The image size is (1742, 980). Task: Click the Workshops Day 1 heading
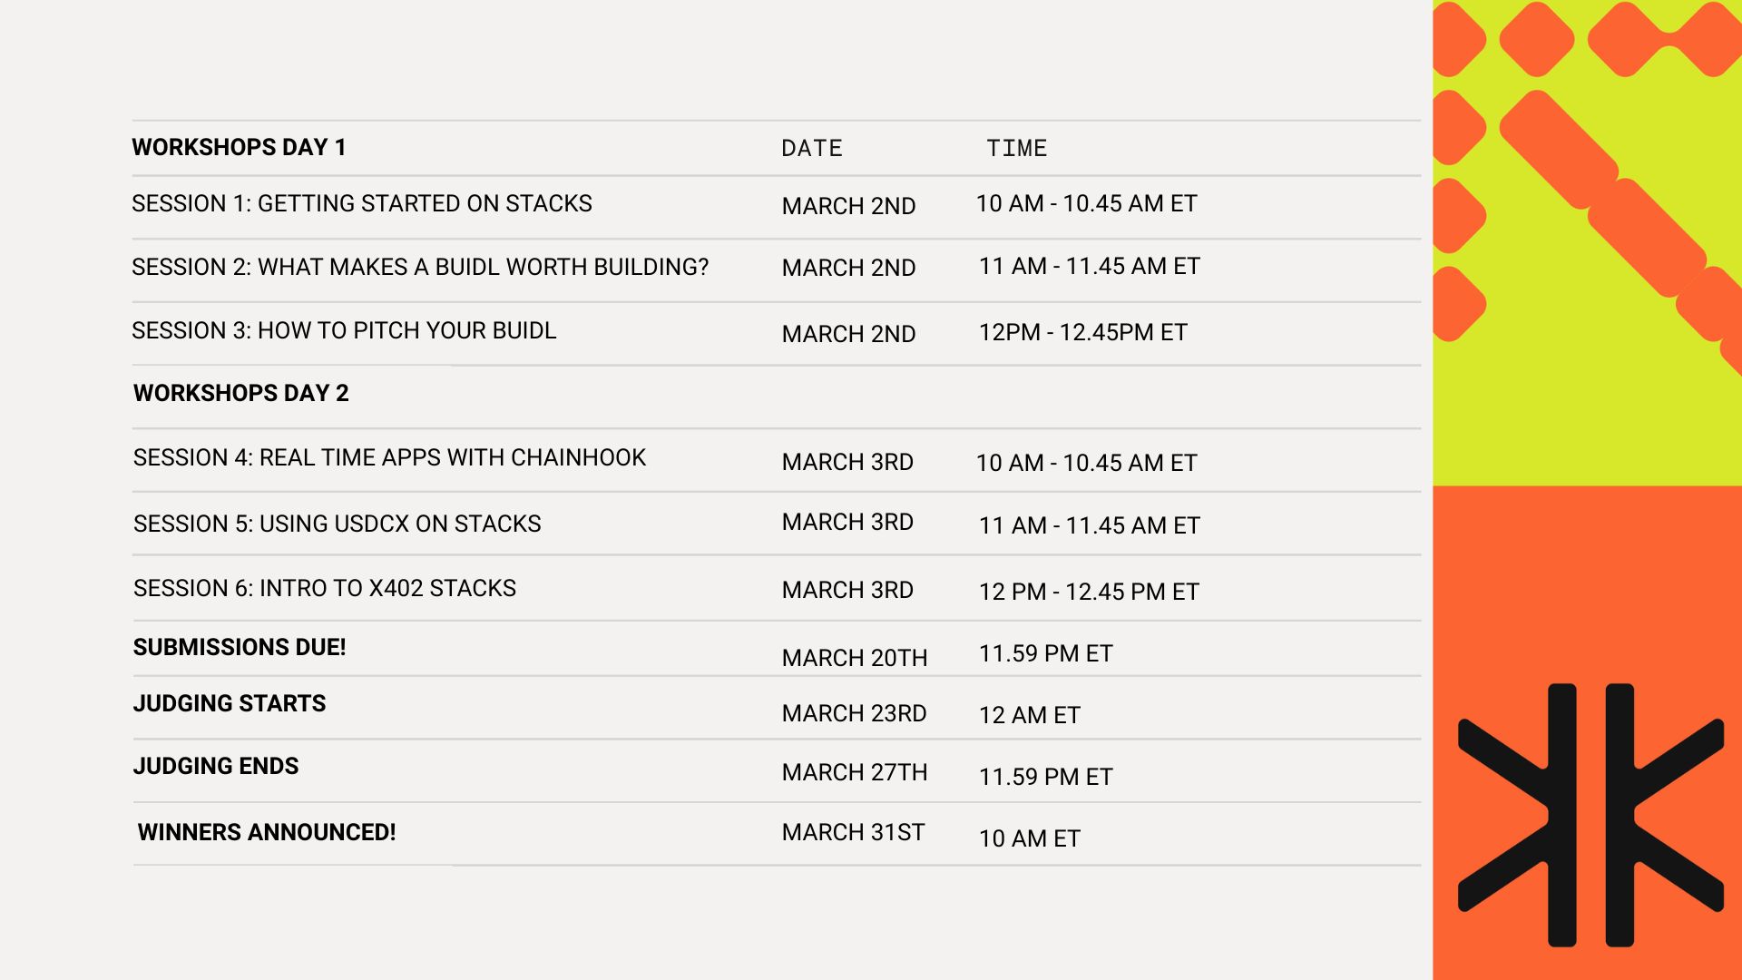tap(239, 147)
